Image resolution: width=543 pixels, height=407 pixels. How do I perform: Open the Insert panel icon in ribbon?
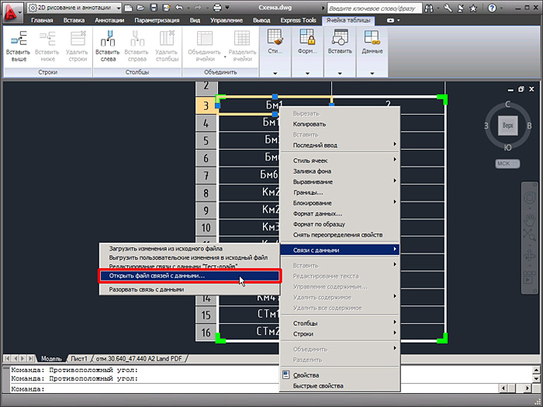click(x=340, y=37)
